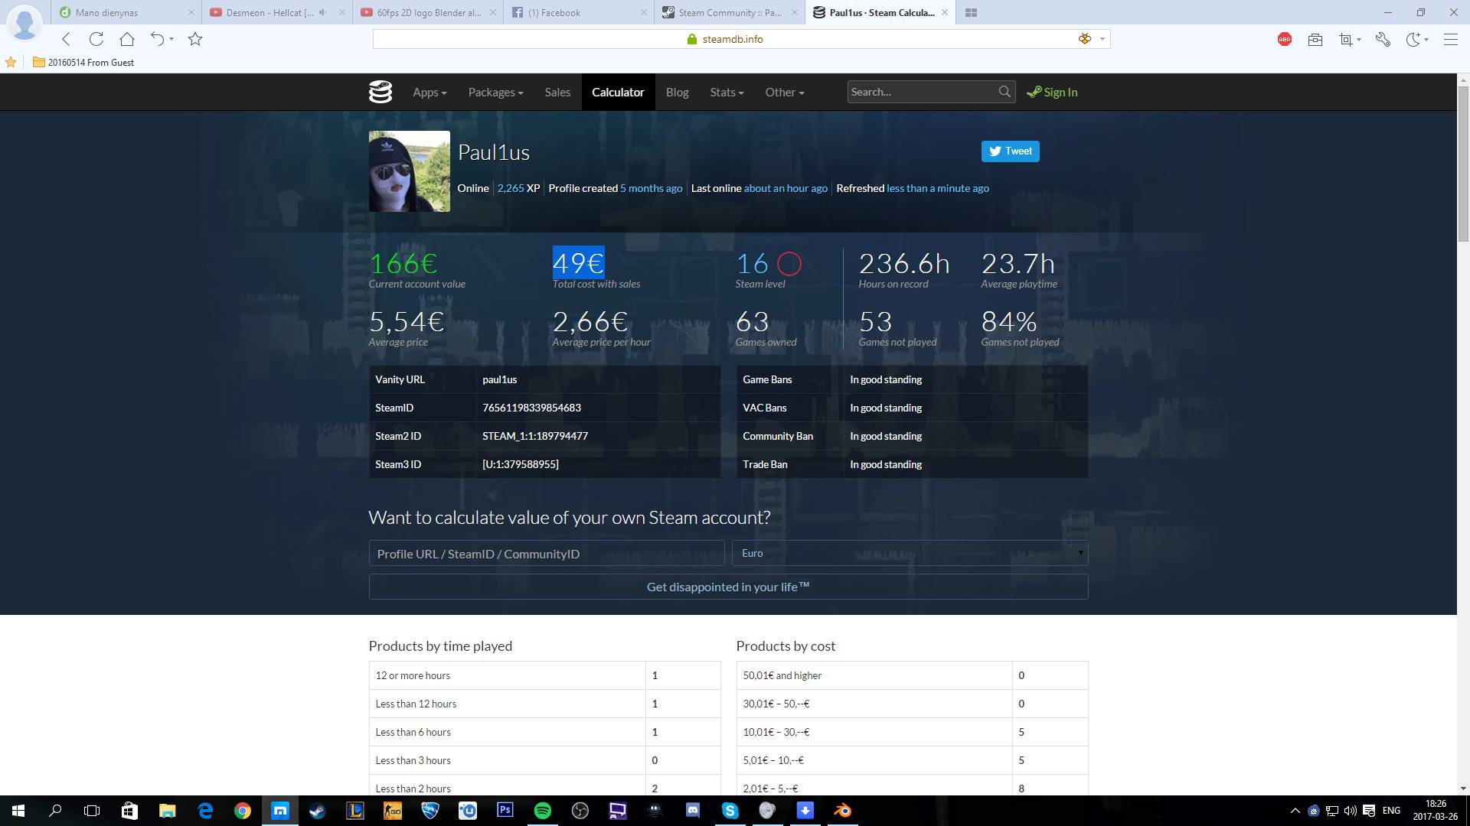Viewport: 1470px width, 826px height.
Task: Reload the page with the refresh icon
Action: [x=96, y=39]
